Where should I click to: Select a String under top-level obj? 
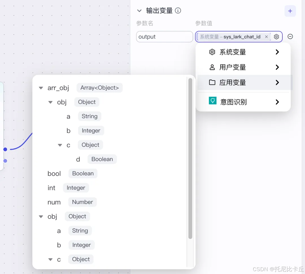(74, 231)
